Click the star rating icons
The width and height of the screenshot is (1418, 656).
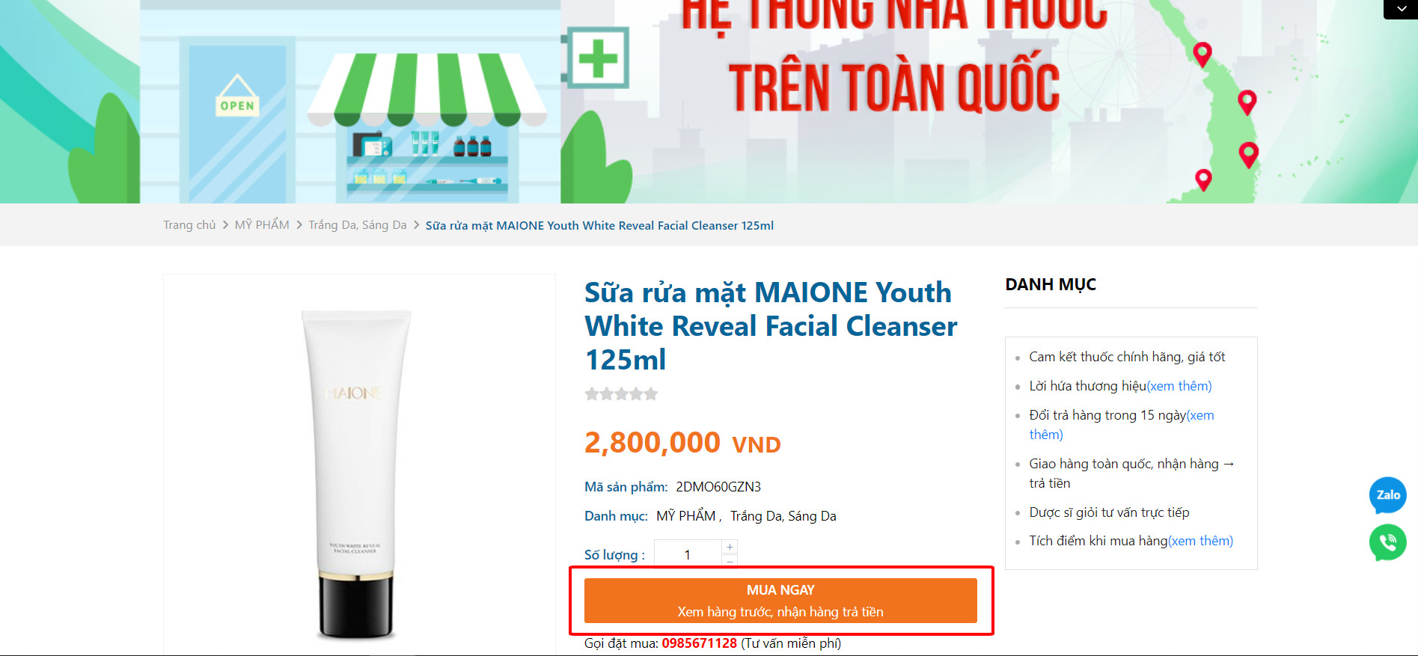click(x=621, y=393)
